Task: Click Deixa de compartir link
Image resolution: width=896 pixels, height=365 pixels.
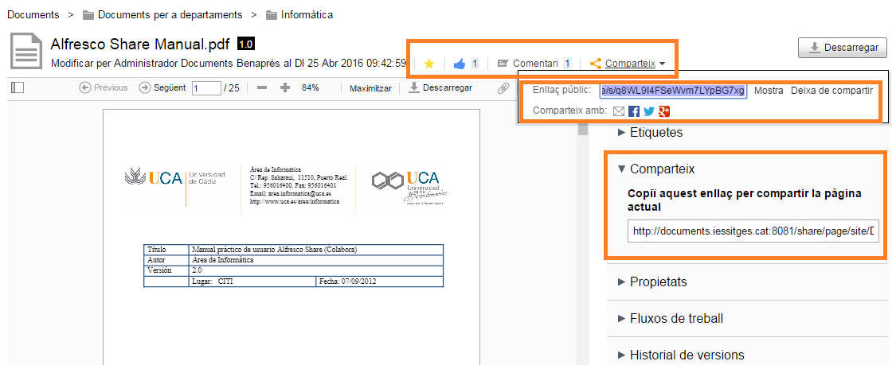Action: click(831, 91)
